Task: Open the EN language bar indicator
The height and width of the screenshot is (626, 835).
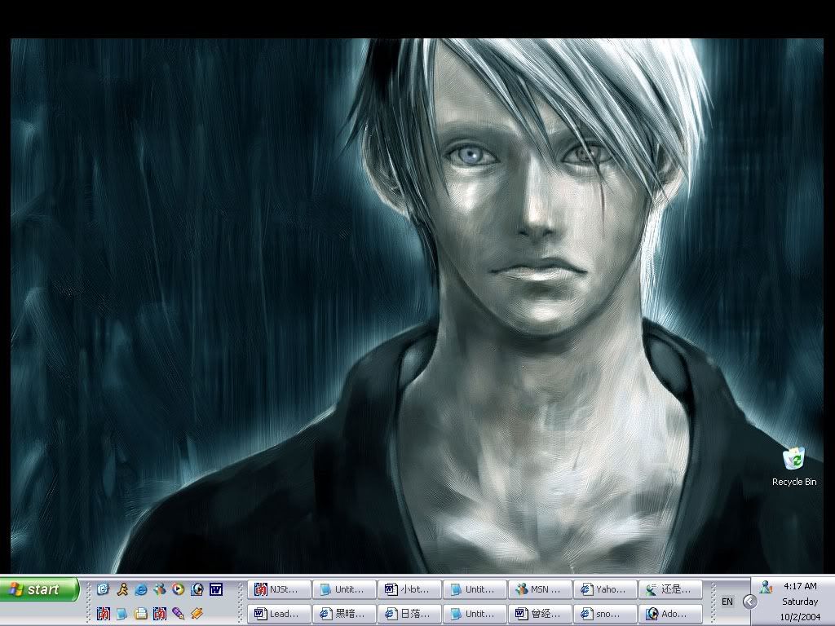Action: pyautogui.click(x=727, y=602)
